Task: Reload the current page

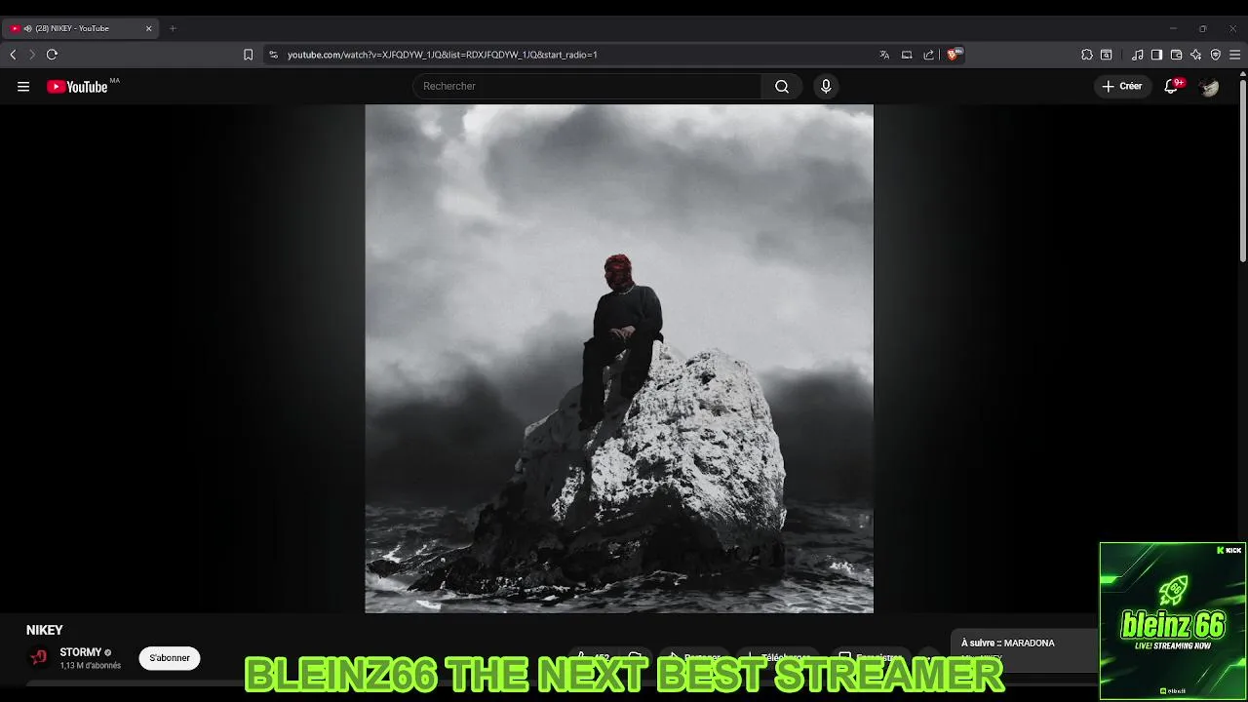Action: 52,55
